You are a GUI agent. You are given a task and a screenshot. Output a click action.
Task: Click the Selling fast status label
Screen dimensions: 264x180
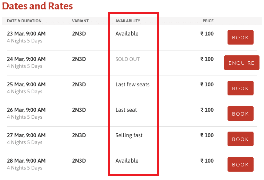pos(129,135)
